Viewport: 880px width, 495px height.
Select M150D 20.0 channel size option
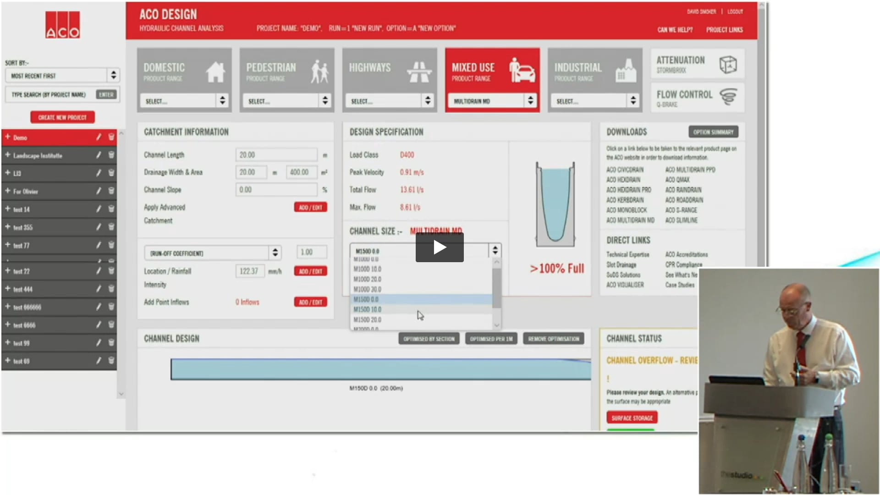pos(421,319)
